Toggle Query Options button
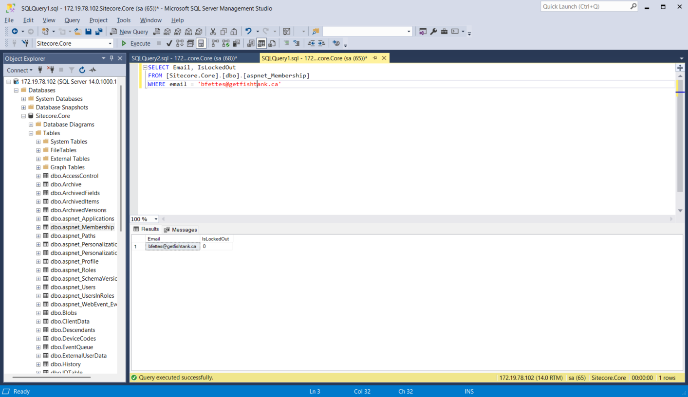This screenshot has width=688, height=397. click(x=190, y=43)
